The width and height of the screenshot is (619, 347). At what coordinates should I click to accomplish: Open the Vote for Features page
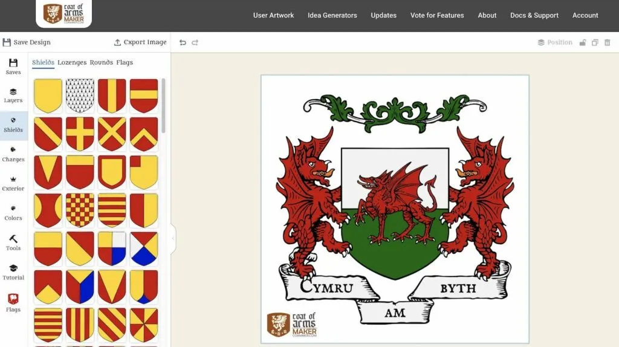437,15
